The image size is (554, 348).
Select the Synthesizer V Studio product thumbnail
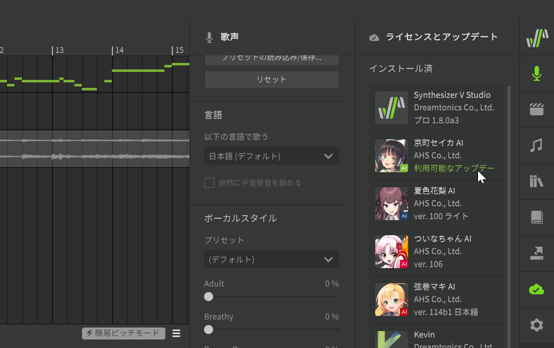[x=392, y=108]
